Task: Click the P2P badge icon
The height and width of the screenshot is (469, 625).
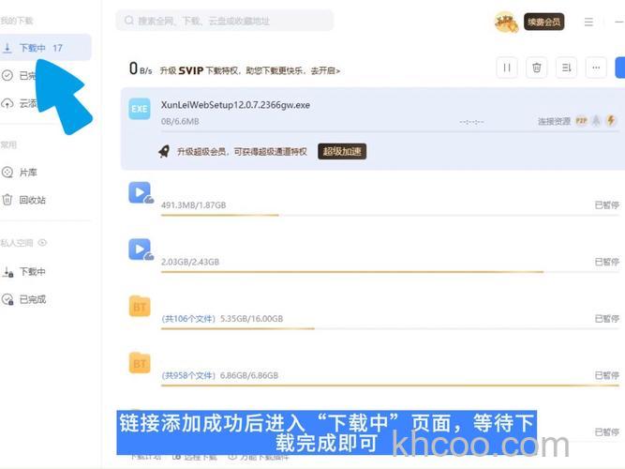Action: click(581, 121)
